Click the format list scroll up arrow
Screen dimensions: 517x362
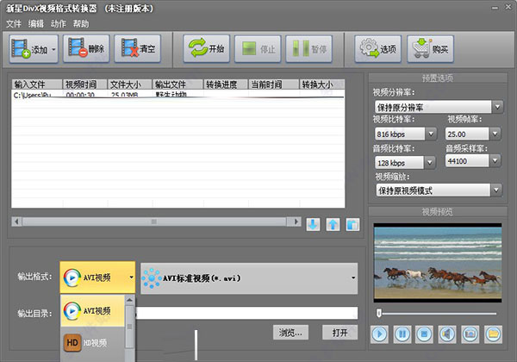coord(129,300)
